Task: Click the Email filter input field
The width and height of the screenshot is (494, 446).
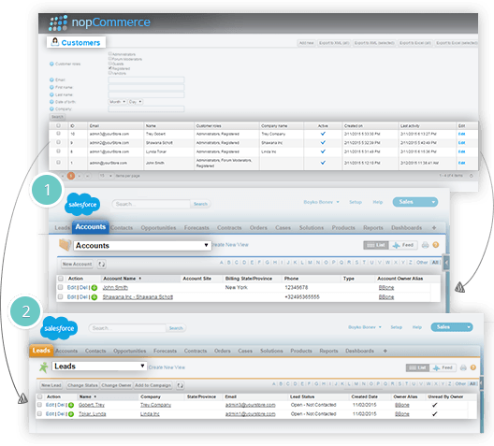Action: coord(146,80)
